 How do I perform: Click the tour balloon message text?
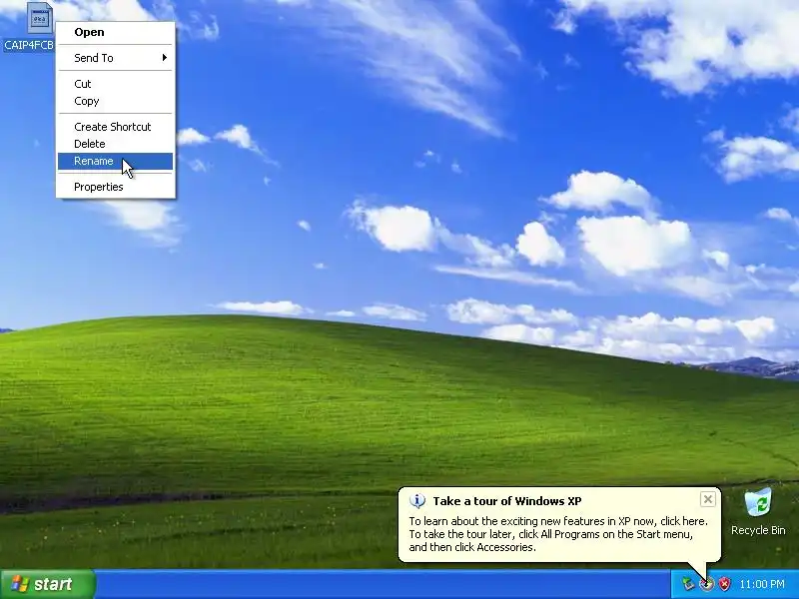[x=558, y=534]
